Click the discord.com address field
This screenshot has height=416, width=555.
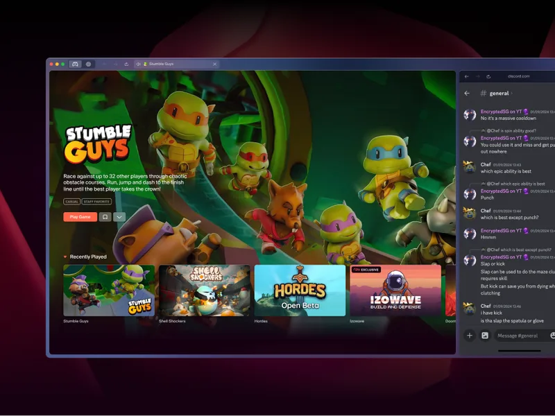[x=518, y=76]
